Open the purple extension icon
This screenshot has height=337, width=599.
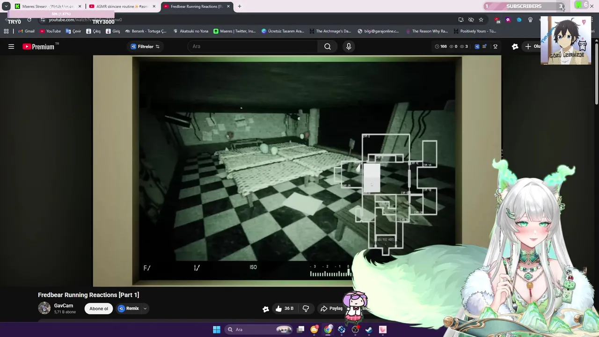click(x=508, y=20)
